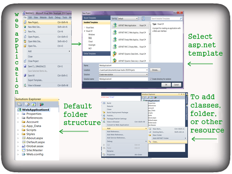Toggle small icons view in the template list

coord(140,19)
